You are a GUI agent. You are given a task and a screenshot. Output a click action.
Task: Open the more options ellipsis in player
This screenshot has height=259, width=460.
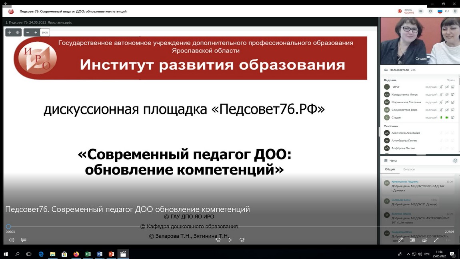(x=448, y=240)
